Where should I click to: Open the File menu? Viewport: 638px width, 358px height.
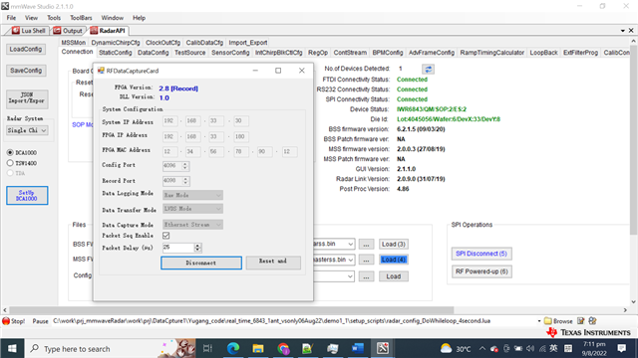coord(11,18)
